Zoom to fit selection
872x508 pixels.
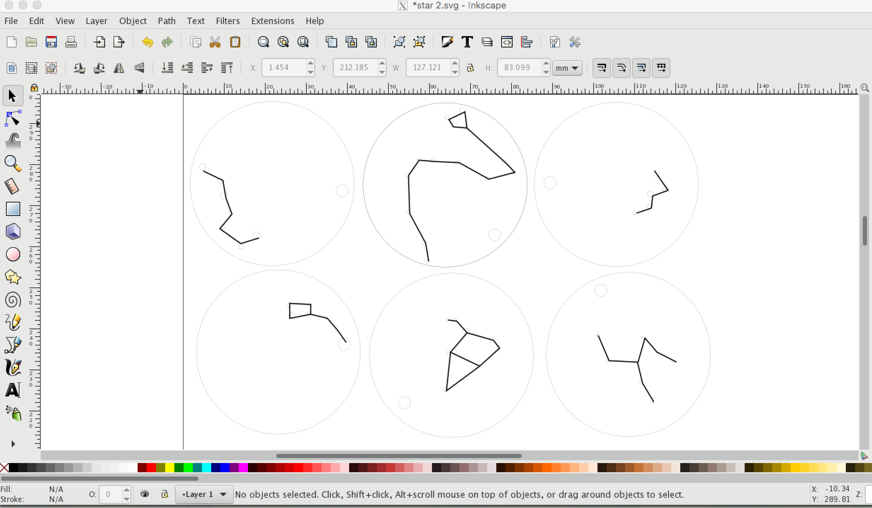click(263, 42)
